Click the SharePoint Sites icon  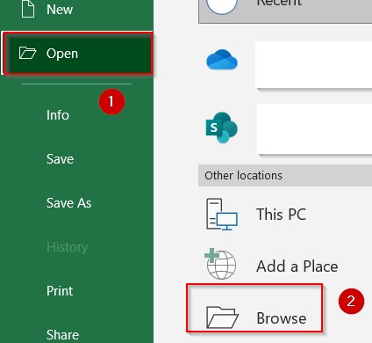[x=222, y=128]
